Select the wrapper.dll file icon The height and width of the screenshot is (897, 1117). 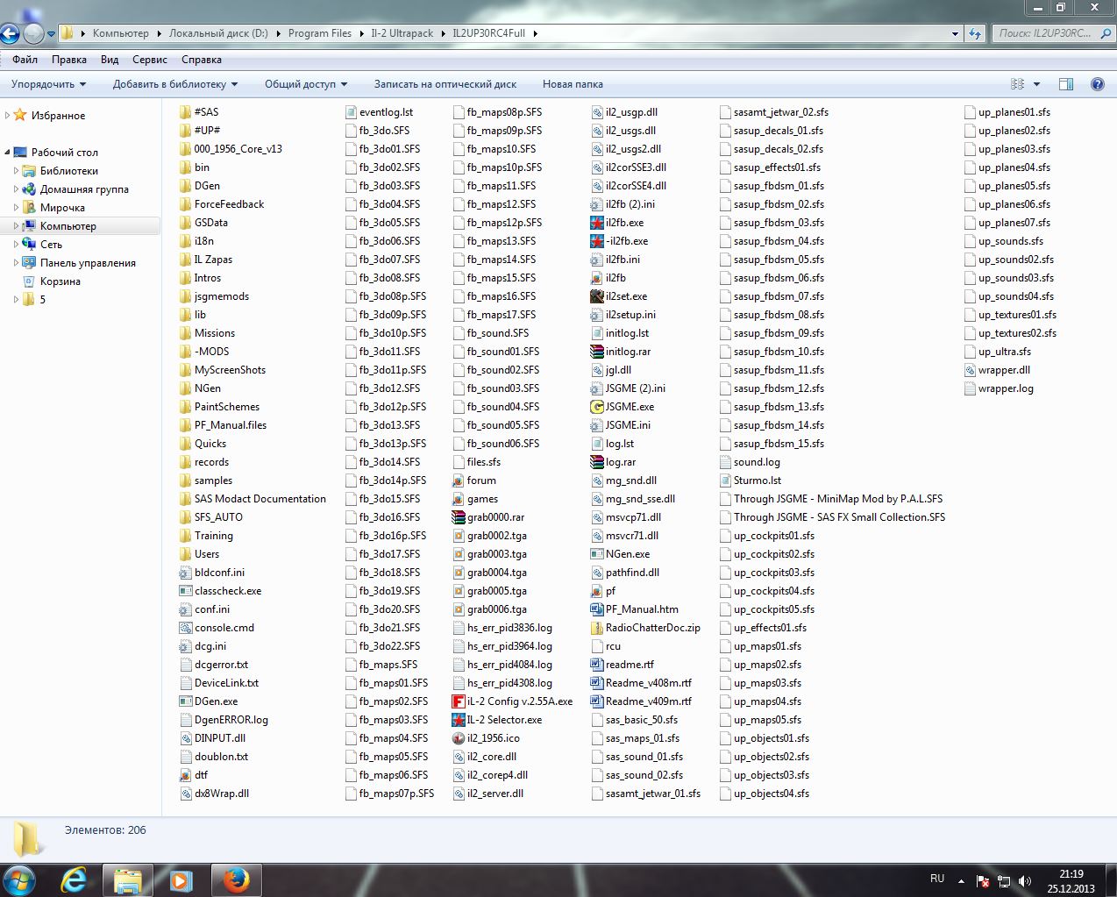[970, 370]
